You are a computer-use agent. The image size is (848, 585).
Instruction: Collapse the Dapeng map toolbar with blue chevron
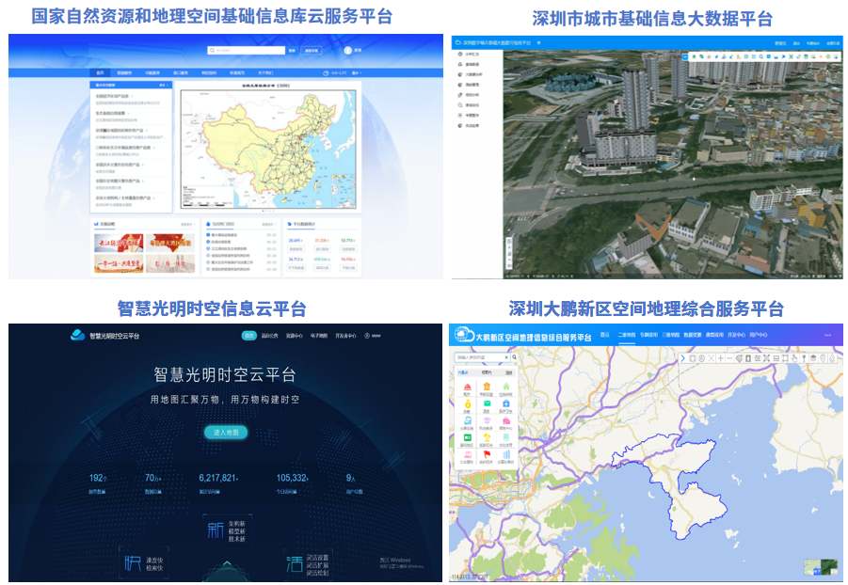(683, 358)
